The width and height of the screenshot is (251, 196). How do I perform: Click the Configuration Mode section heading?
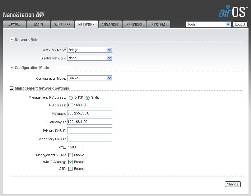[32, 68]
